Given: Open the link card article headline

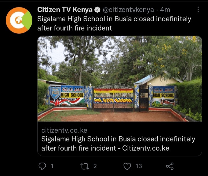Looking at the screenshot, I should coord(118,144).
